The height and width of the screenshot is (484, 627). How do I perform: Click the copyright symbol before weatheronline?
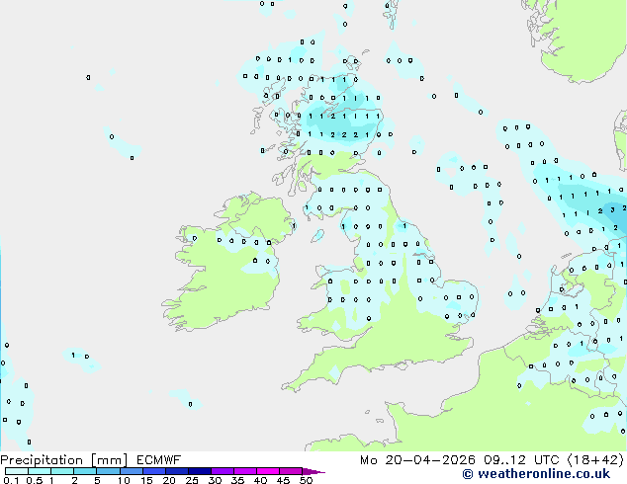pyautogui.click(x=468, y=474)
